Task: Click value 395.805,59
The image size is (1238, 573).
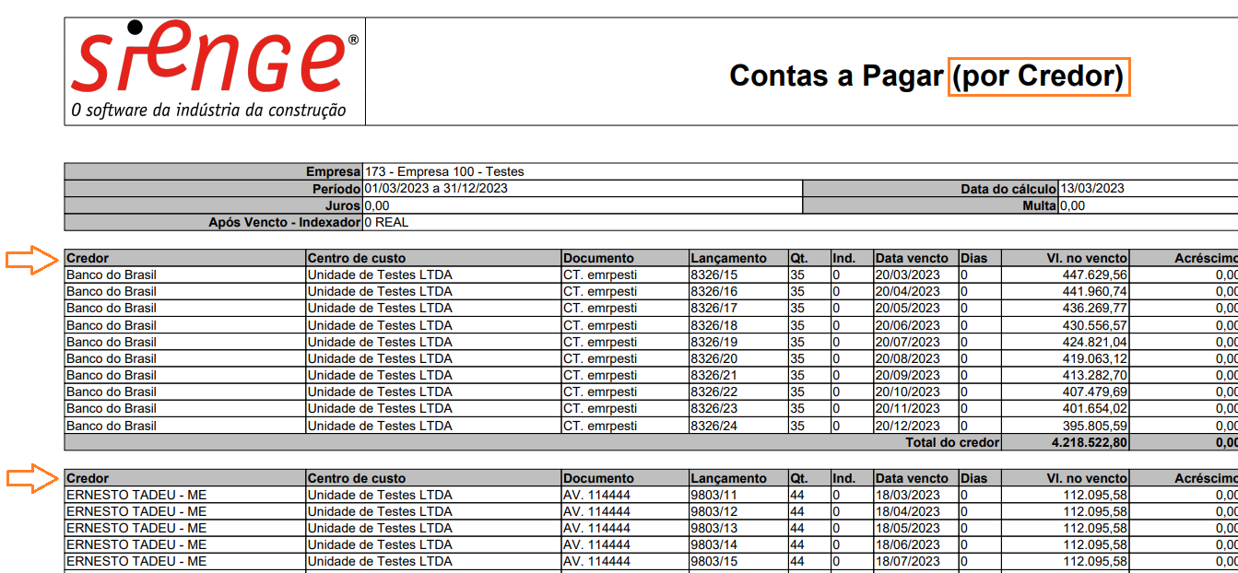Action: pos(1095,426)
